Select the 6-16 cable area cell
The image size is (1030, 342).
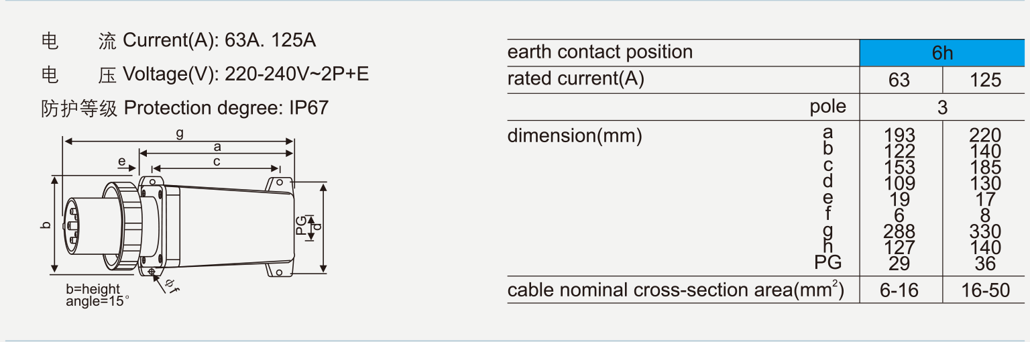pos(899,290)
